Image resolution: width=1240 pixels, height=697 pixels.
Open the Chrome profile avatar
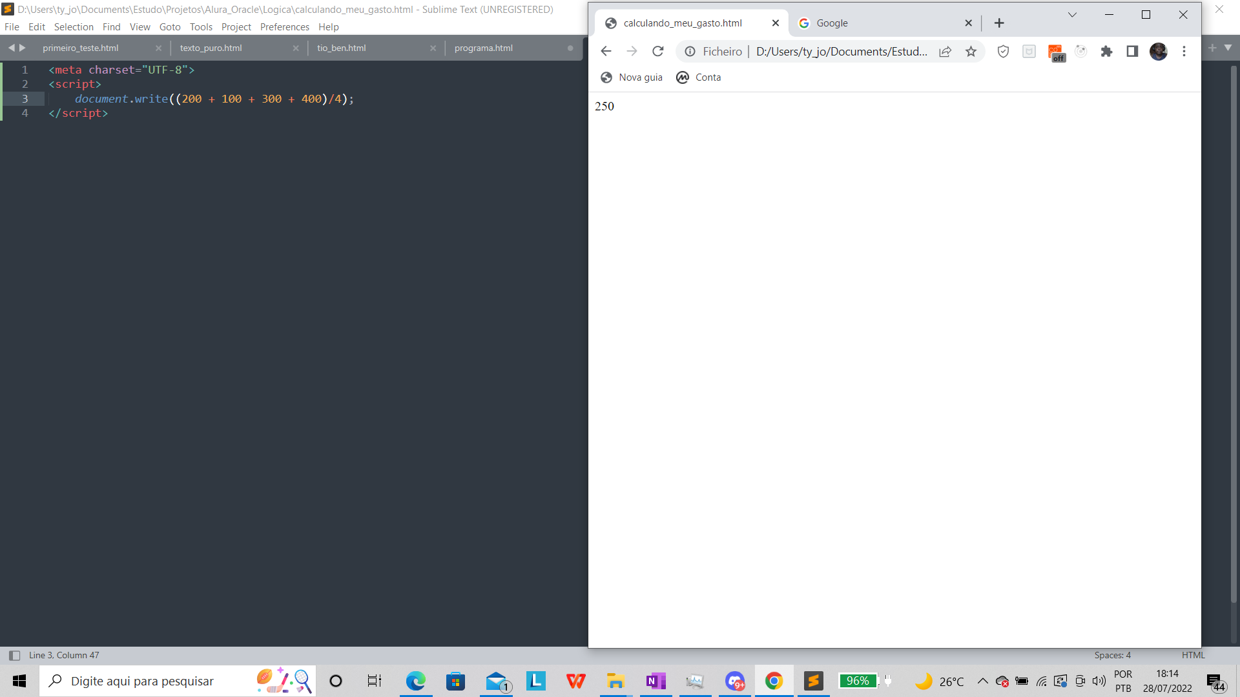click(x=1158, y=52)
